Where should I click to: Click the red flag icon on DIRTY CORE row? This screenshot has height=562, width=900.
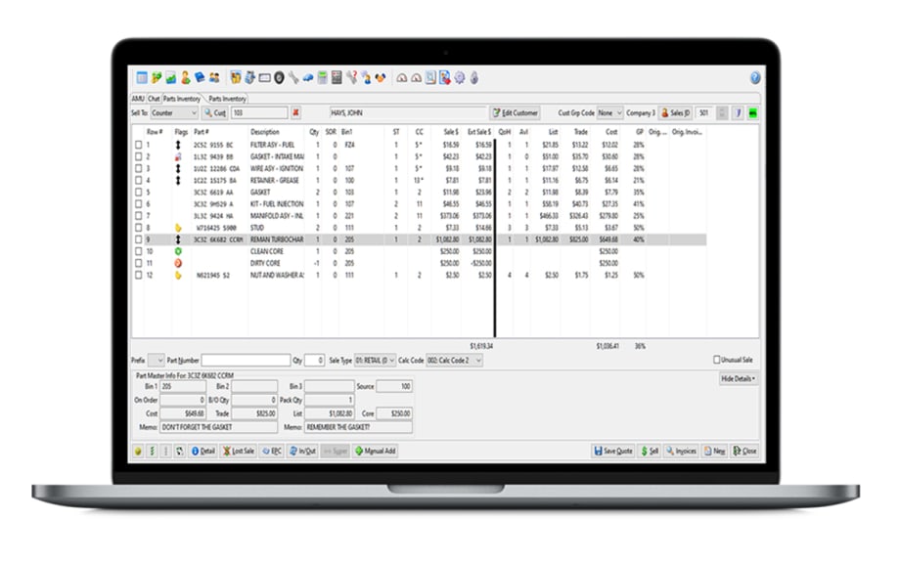[178, 263]
